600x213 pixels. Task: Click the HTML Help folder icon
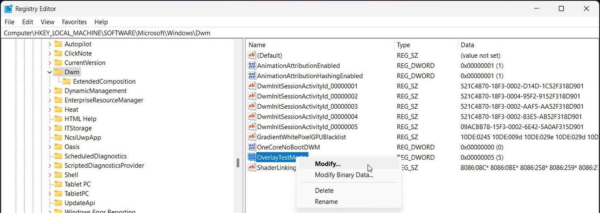(x=58, y=119)
